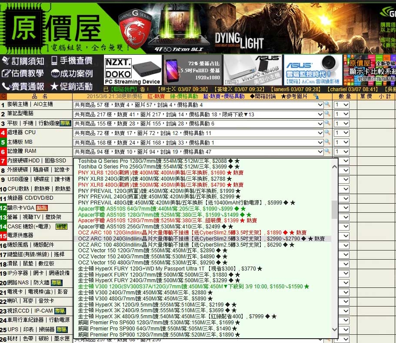The image size is (396, 343).
Task: Select Toshiba Q Series Pro 128G option
Action: point(203,161)
